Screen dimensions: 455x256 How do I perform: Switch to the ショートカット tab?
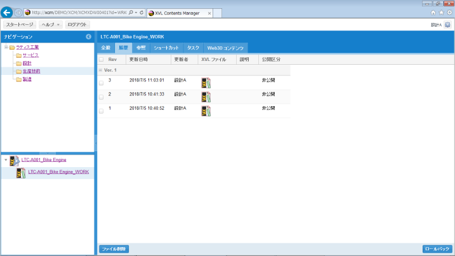click(166, 48)
